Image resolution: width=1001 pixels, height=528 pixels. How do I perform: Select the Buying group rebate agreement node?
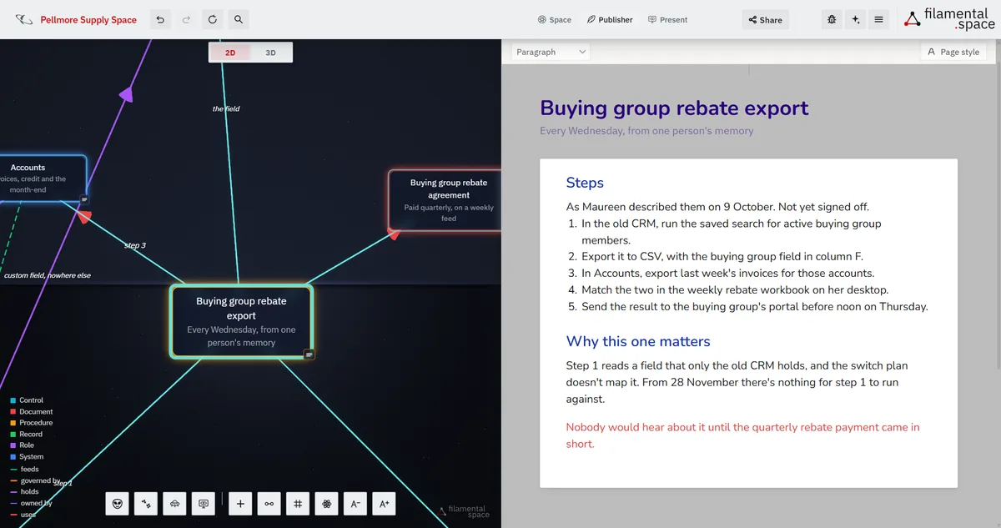(x=446, y=200)
